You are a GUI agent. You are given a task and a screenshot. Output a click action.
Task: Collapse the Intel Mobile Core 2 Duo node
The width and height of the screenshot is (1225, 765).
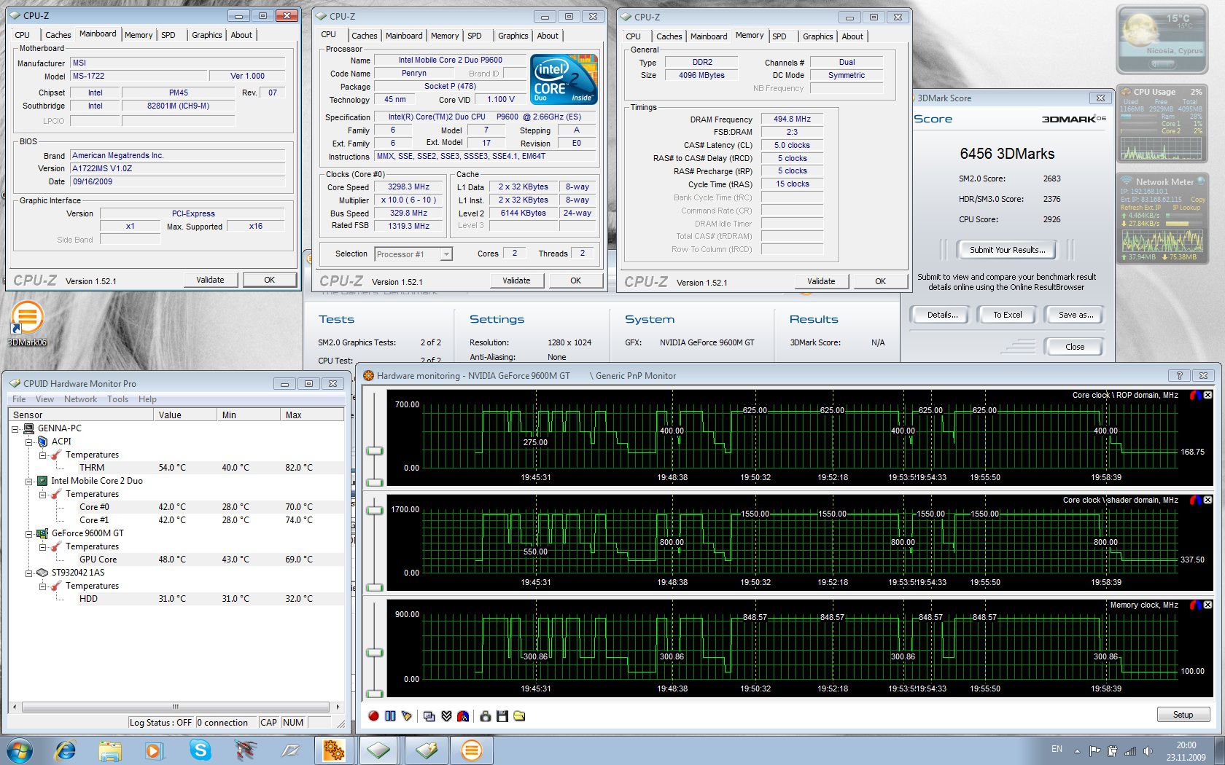pos(29,481)
